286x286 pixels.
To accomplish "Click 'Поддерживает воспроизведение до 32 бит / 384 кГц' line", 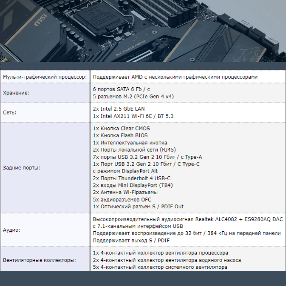I will (187, 233).
